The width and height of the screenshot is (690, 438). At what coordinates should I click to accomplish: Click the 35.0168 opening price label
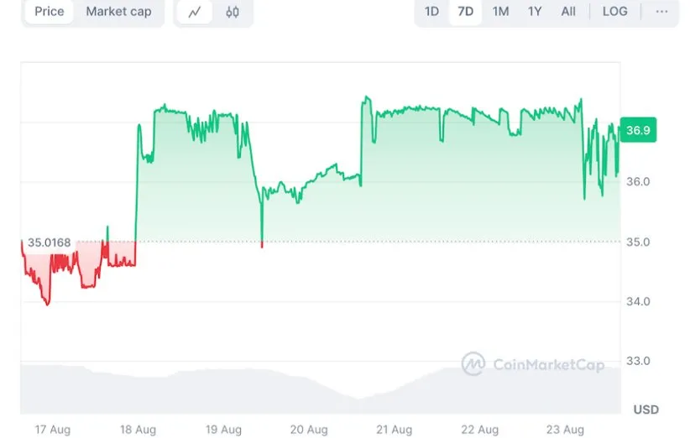(x=48, y=242)
